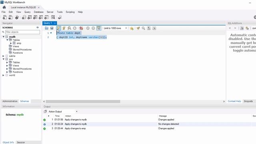Refresh the SCHEMAS list

[x=38, y=28]
